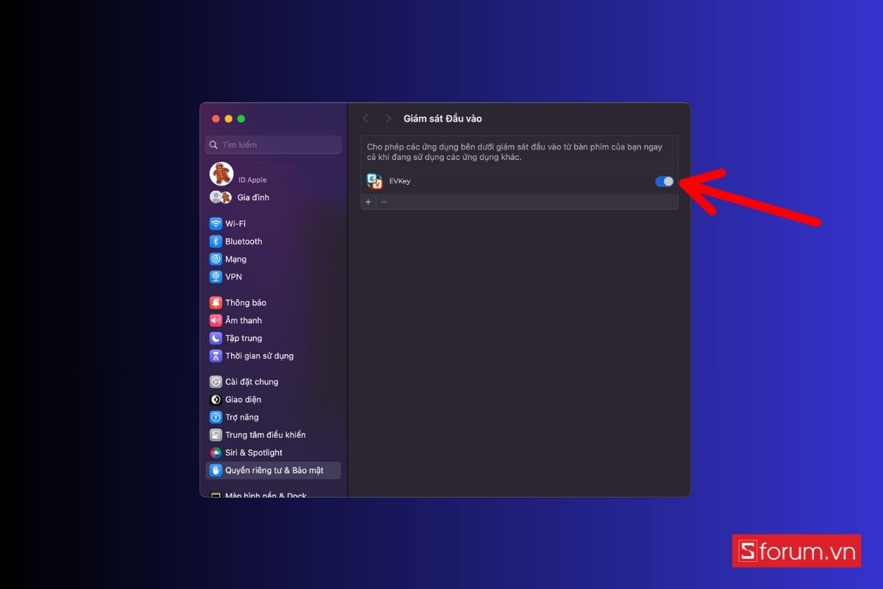Click the Trợ năng accessibility icon
The height and width of the screenshot is (589, 883).
pyautogui.click(x=216, y=417)
